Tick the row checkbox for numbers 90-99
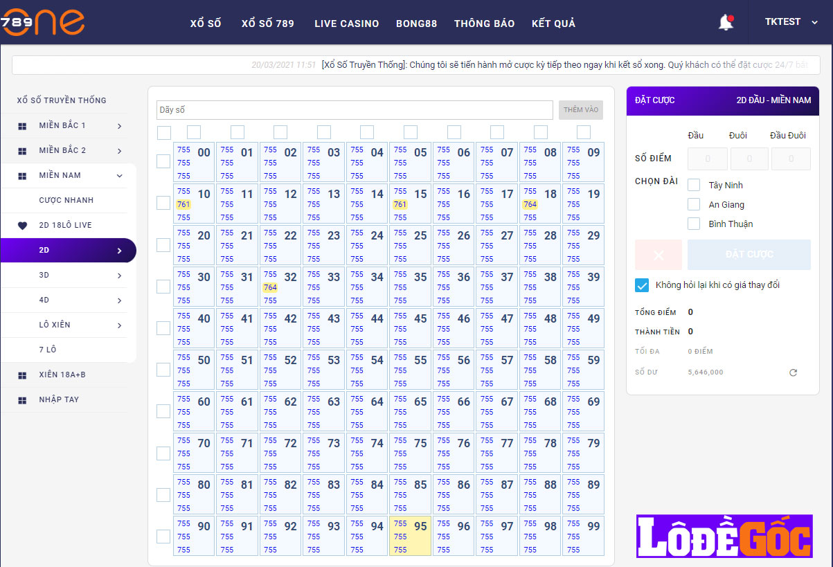Viewport: 833px width, 567px height. pos(163,537)
